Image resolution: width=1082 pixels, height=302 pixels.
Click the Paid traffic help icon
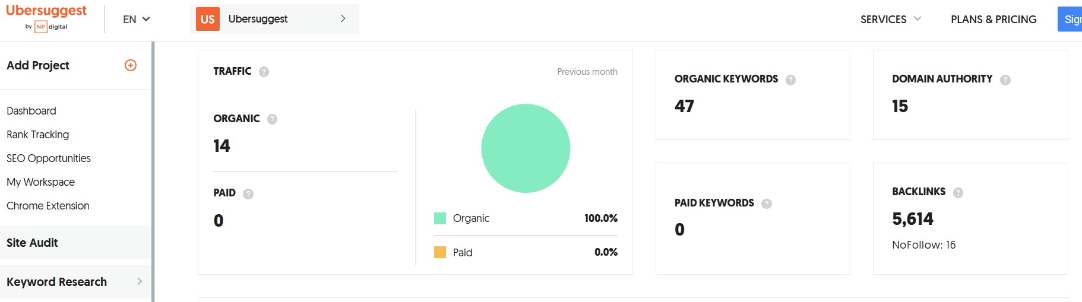tap(248, 194)
